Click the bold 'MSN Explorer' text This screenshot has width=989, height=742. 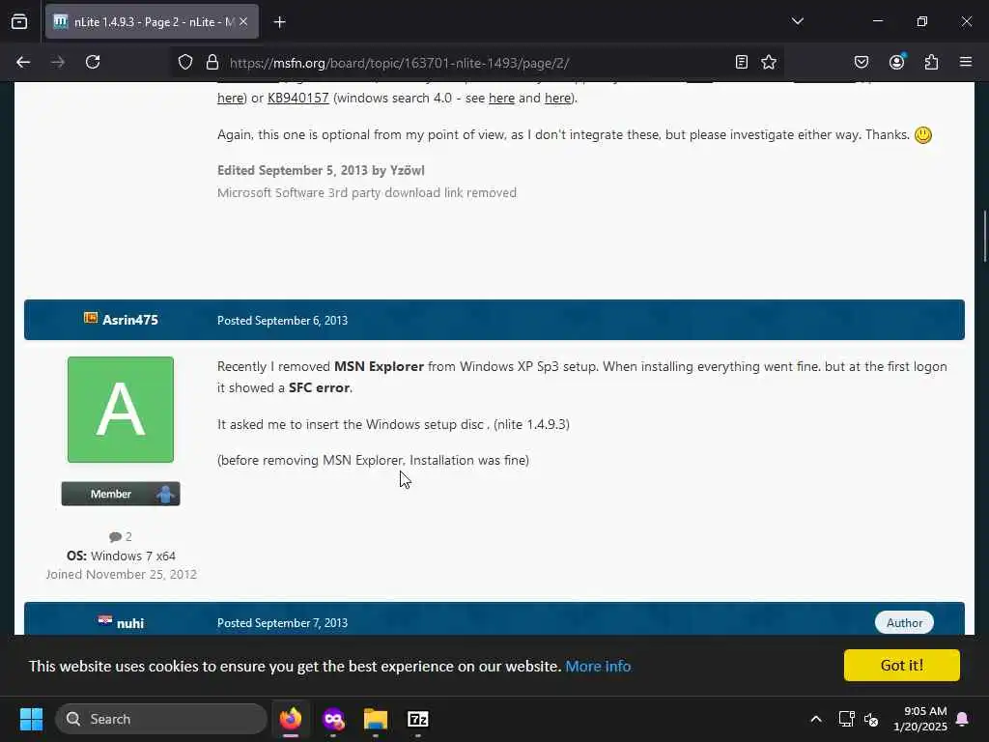(x=379, y=366)
